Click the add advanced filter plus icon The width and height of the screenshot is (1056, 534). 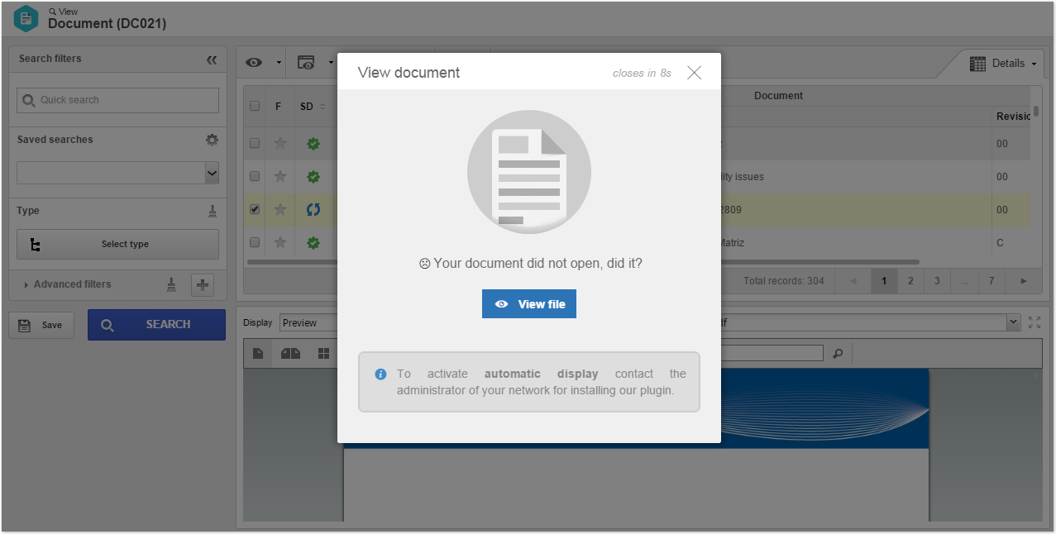click(x=203, y=285)
